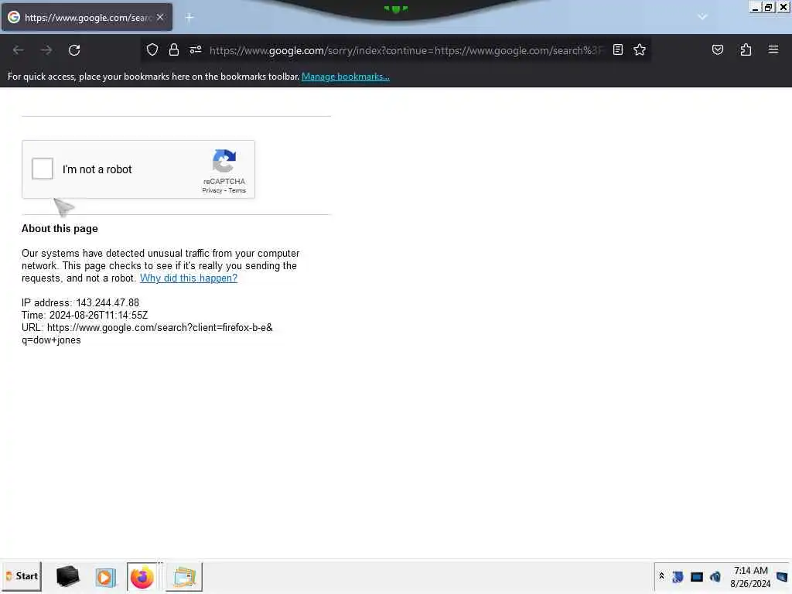Click the reCAPTCHA logo
792x594 pixels.
click(x=224, y=161)
